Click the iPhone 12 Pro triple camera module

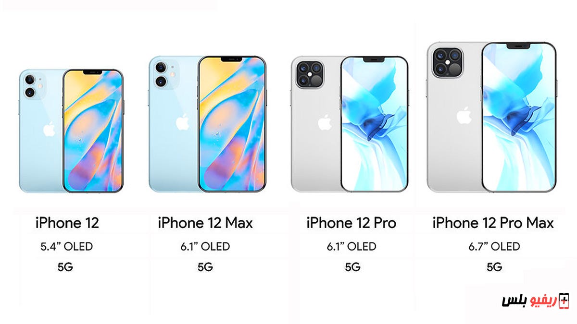pyautogui.click(x=308, y=74)
